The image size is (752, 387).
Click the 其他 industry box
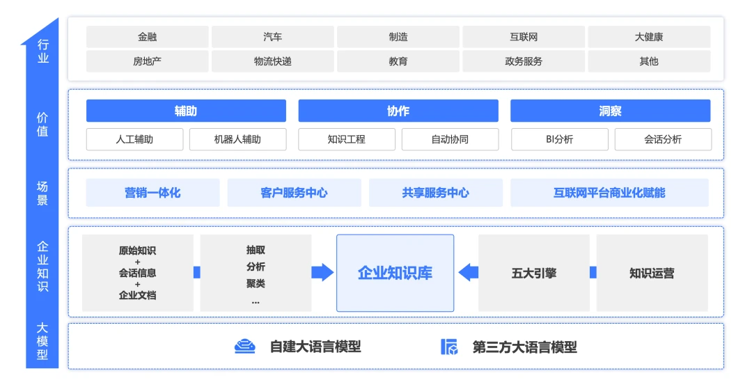(649, 61)
